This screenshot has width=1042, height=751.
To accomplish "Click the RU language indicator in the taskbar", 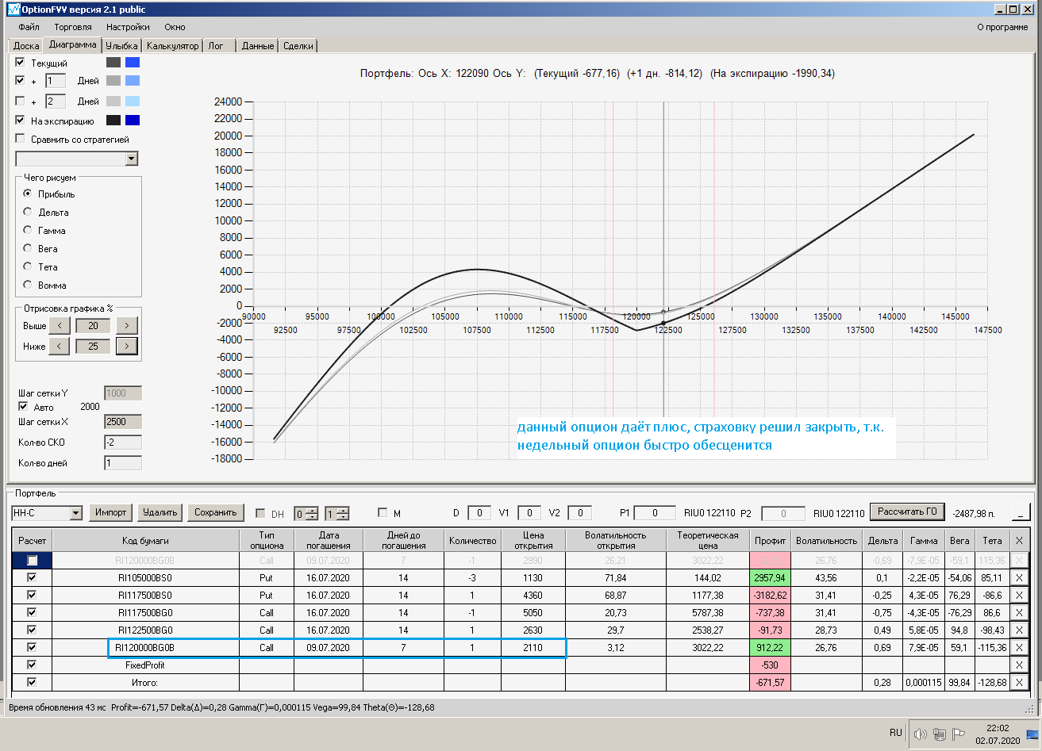I will pyautogui.click(x=896, y=733).
